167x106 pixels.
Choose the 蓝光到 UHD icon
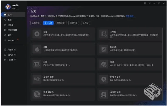(104, 94)
